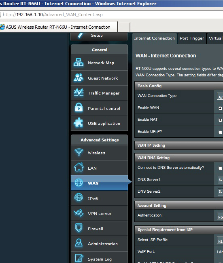Click the LAN house icon
223x263 pixels.
[79, 167]
